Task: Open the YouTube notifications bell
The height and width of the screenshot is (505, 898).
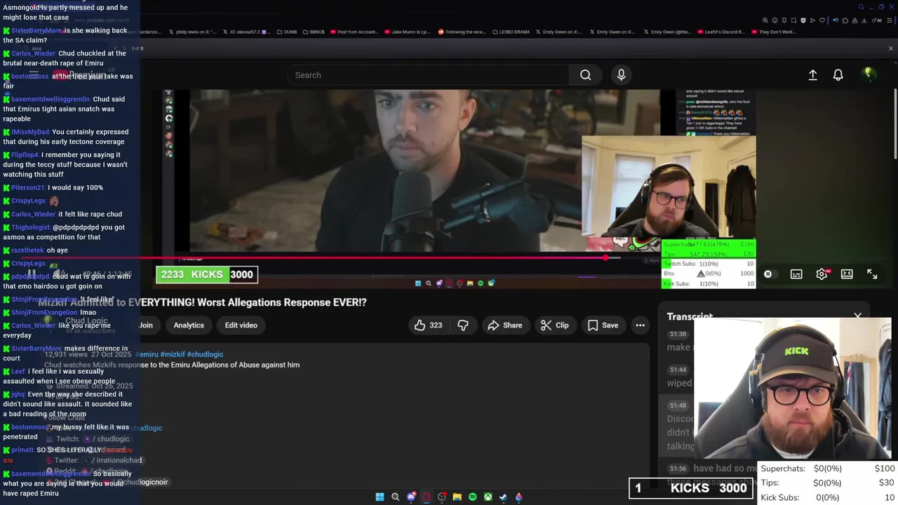Action: [x=838, y=75]
